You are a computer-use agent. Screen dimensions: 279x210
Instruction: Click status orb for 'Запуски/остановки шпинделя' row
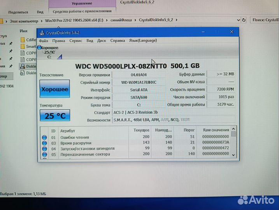click(x=44, y=149)
